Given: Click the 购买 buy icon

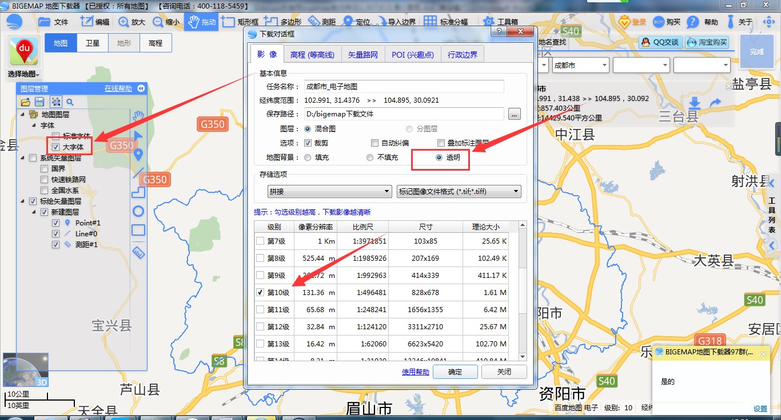Looking at the screenshot, I should (659, 22).
